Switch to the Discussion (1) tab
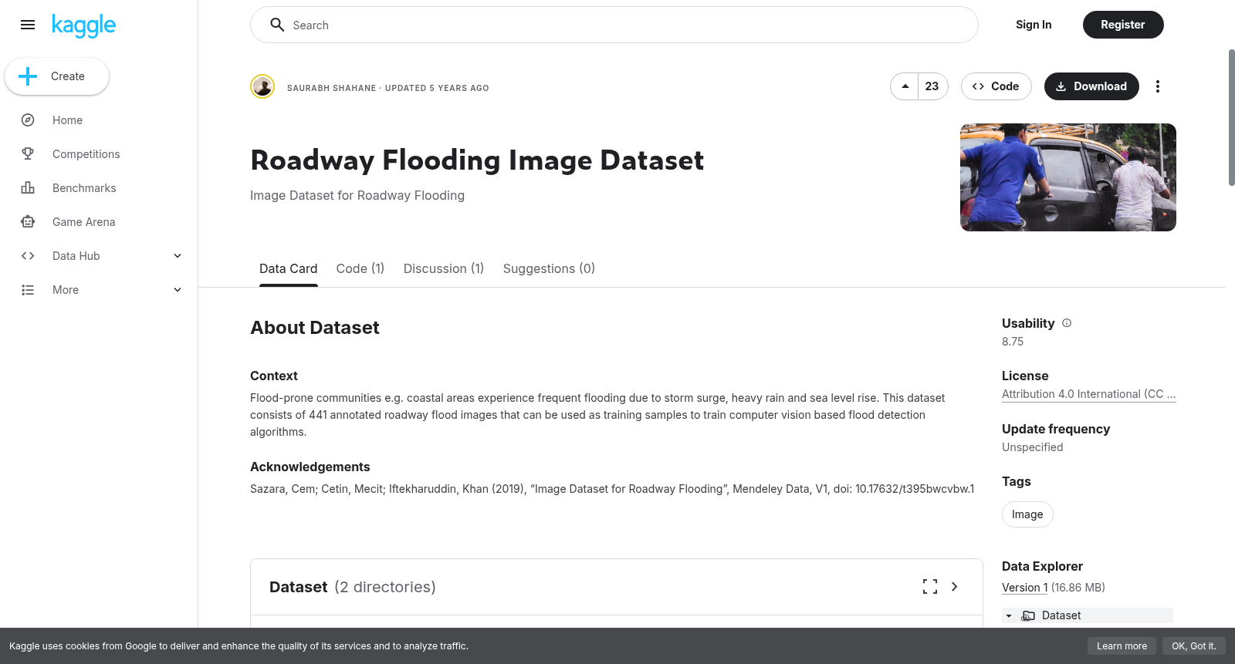The image size is (1235, 664). [444, 268]
